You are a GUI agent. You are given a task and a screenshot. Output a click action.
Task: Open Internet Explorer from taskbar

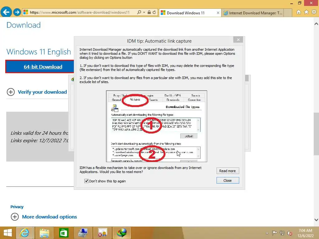(x=25, y=233)
